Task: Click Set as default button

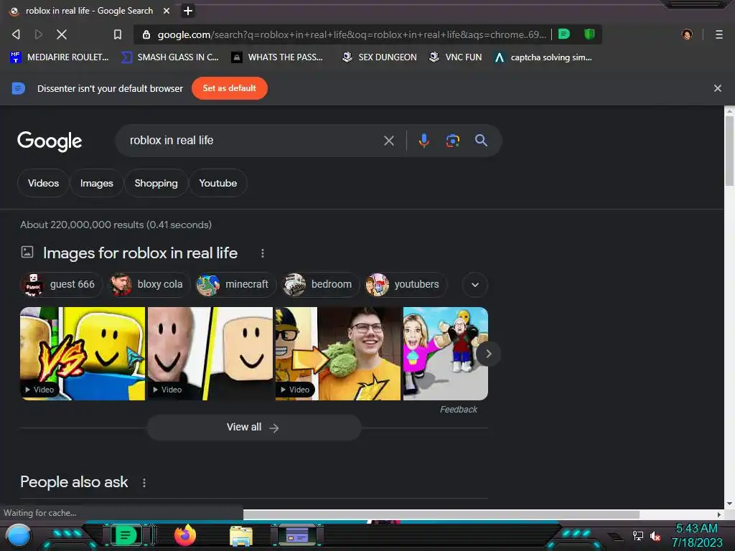Action: (x=230, y=88)
